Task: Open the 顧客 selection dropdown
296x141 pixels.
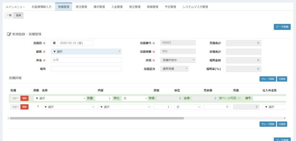Action: (x=86, y=51)
